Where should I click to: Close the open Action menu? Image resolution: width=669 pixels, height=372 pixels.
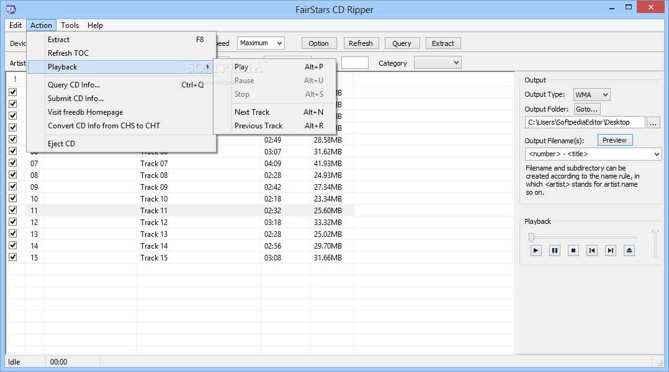[41, 25]
